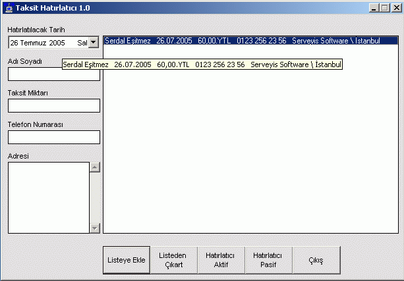Enable the reminder with Hatırlatıcı Aktif
The width and height of the screenshot is (404, 281).
pyautogui.click(x=221, y=261)
